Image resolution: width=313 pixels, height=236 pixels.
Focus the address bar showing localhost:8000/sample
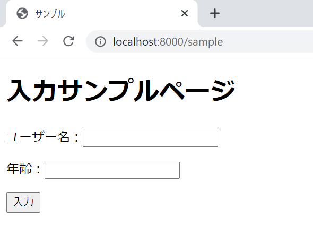pos(199,41)
